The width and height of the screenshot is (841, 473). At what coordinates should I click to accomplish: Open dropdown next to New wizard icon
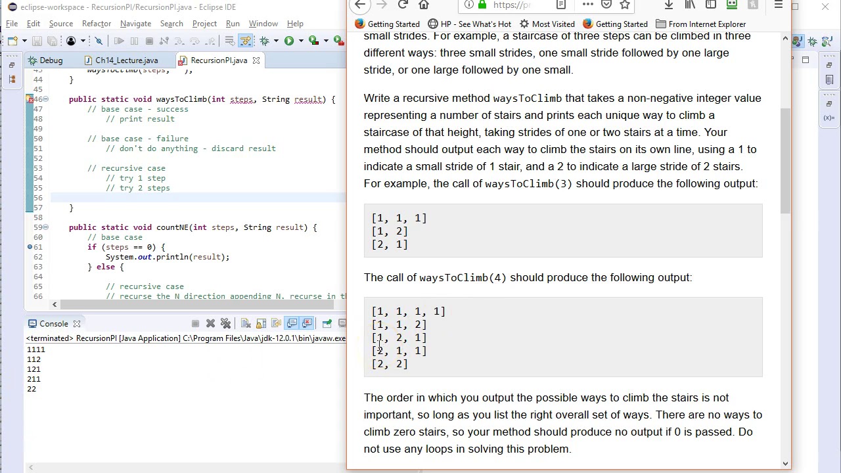pyautogui.click(x=24, y=41)
